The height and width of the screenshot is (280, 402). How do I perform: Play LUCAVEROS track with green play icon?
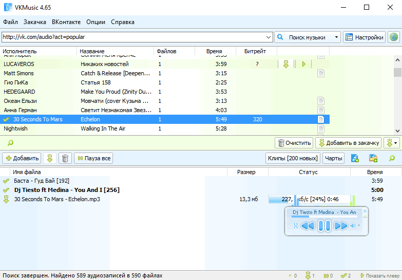[304, 64]
